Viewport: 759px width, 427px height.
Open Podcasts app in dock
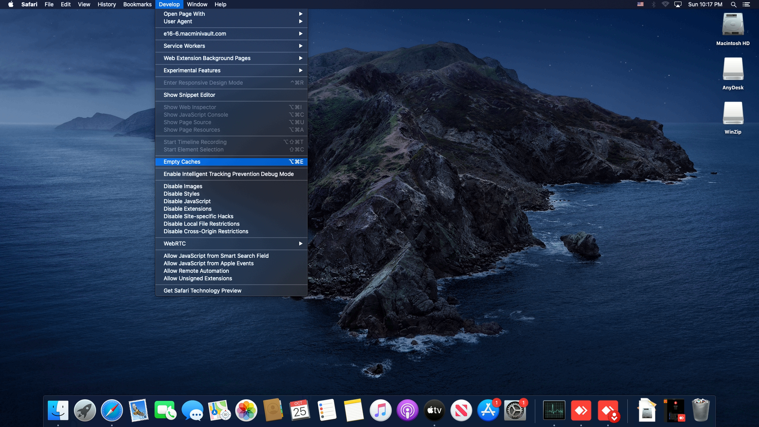click(x=407, y=410)
